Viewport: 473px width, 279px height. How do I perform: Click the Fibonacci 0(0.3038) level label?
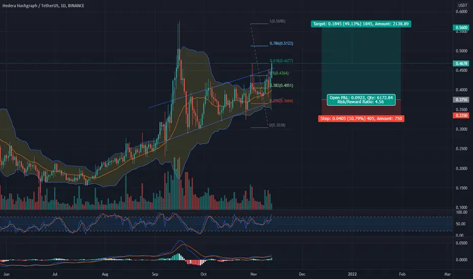click(x=277, y=125)
